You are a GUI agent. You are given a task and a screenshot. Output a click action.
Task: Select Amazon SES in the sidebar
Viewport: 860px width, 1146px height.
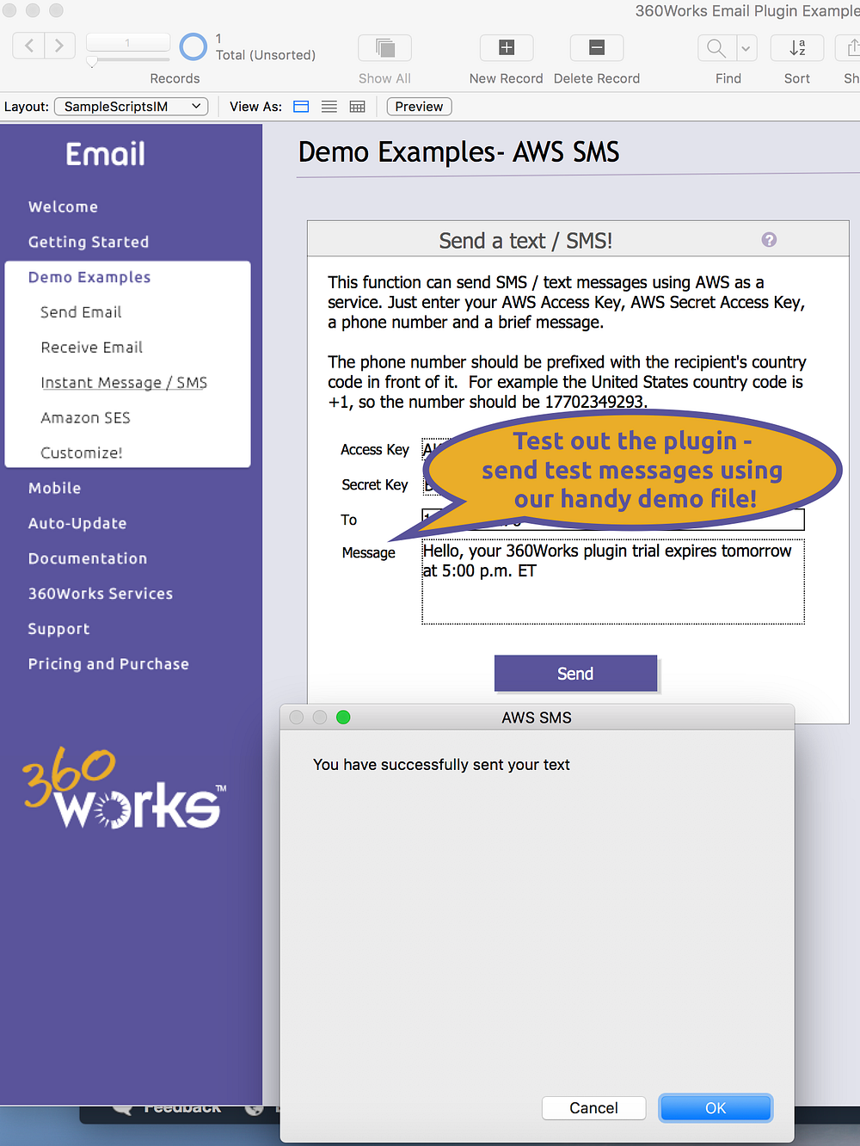click(x=85, y=417)
